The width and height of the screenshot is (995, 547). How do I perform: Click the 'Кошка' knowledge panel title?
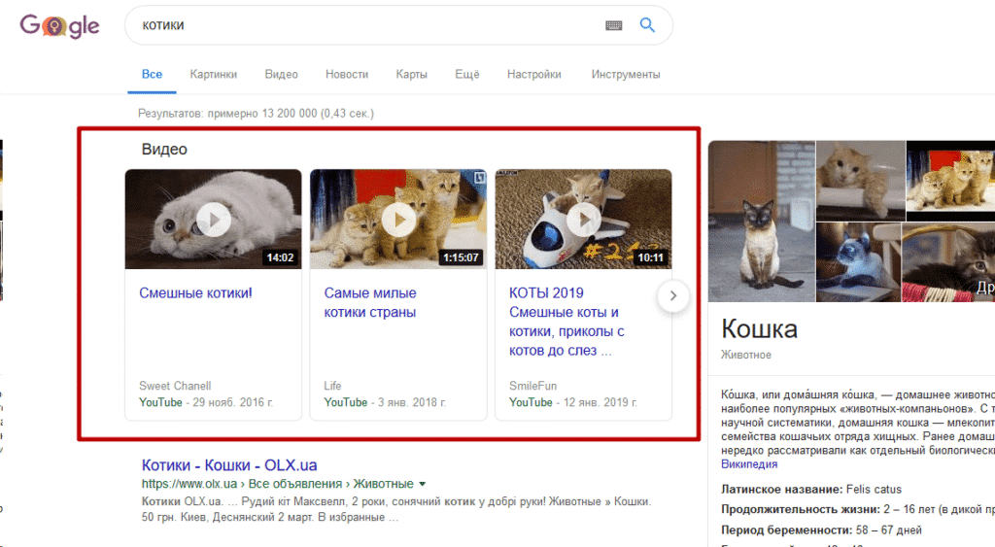(x=760, y=328)
